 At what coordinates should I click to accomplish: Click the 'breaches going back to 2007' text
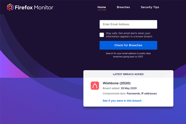pyautogui.click(x=128, y=57)
